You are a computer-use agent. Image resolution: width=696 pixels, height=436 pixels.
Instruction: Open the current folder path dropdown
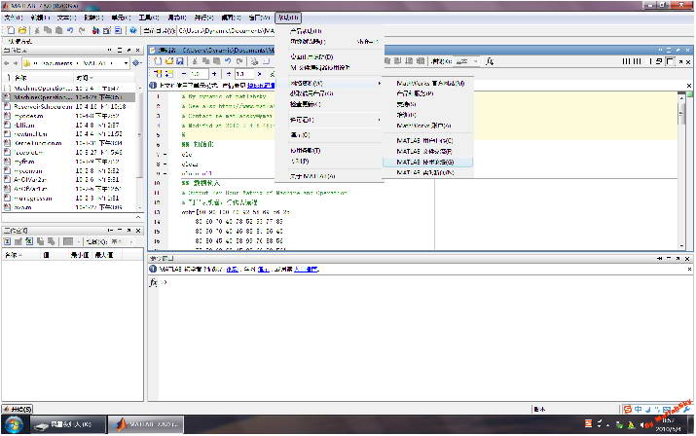point(125,63)
